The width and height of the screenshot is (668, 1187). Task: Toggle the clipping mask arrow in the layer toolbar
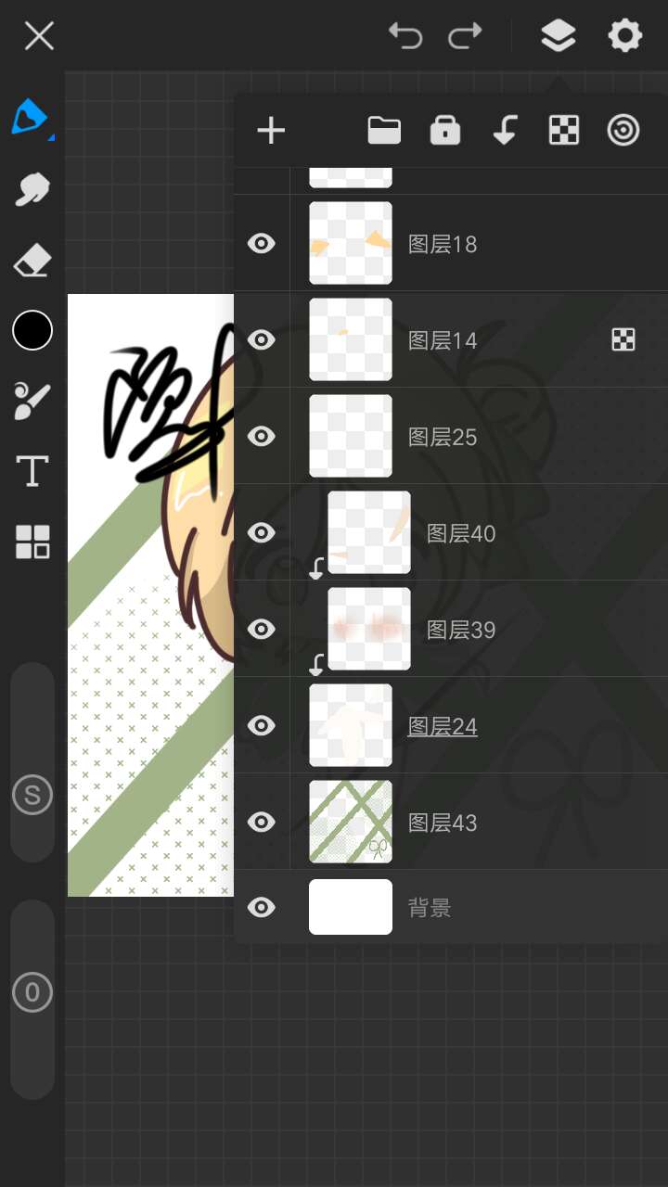pos(504,131)
